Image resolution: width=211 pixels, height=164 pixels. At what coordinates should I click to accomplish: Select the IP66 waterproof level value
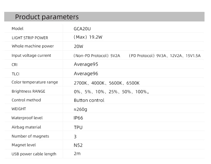(78, 118)
